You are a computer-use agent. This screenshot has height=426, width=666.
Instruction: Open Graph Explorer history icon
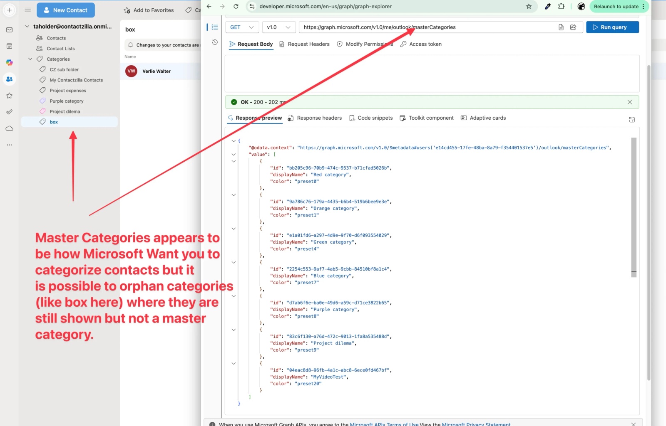pyautogui.click(x=215, y=42)
